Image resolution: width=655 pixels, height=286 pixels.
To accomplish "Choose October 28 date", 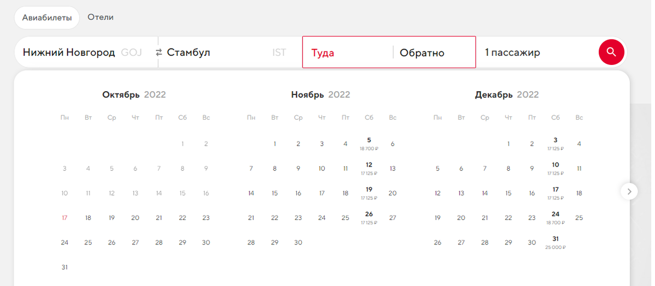I will click(x=159, y=242).
